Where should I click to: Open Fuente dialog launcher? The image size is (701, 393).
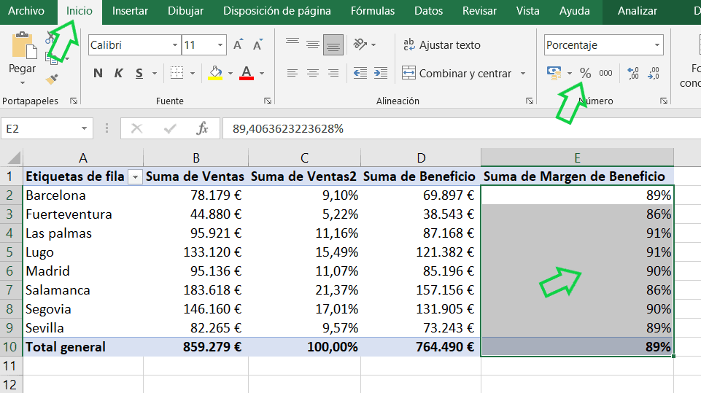pos(268,101)
